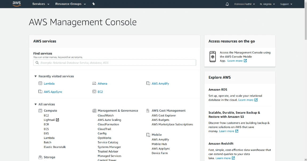
Task: Open Systems Manager service
Action: pos(109,147)
